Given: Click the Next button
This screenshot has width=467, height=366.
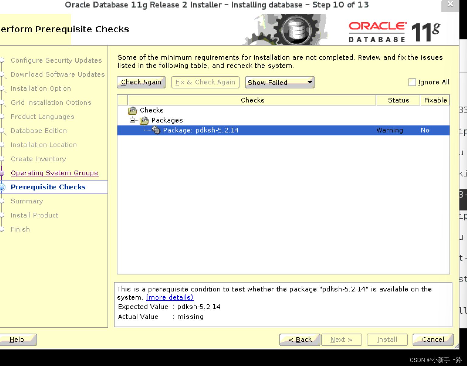Looking at the screenshot, I should click(x=341, y=340).
